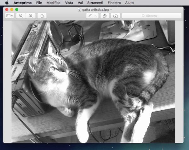
Task: Open the Aiuto help menu
Action: [x=129, y=3]
